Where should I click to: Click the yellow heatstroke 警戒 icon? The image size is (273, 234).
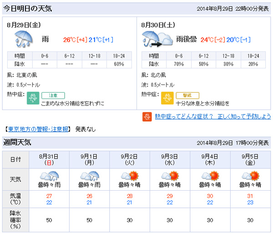pyautogui.click(x=167, y=98)
